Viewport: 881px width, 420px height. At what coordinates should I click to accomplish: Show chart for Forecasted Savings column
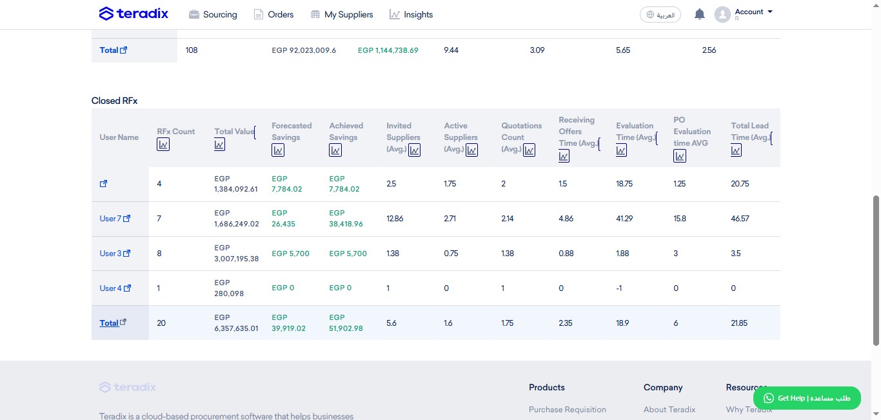click(278, 150)
